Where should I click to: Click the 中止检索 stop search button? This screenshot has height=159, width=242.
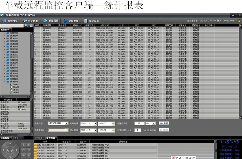pyautogui.click(x=164, y=123)
